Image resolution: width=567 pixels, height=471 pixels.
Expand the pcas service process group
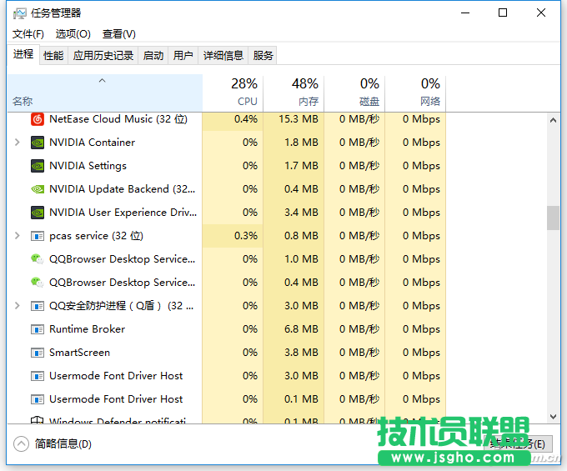pos(17,236)
